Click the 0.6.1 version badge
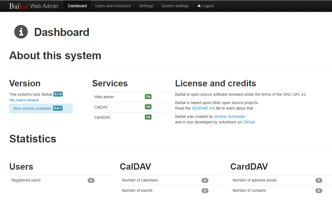 tap(58, 108)
